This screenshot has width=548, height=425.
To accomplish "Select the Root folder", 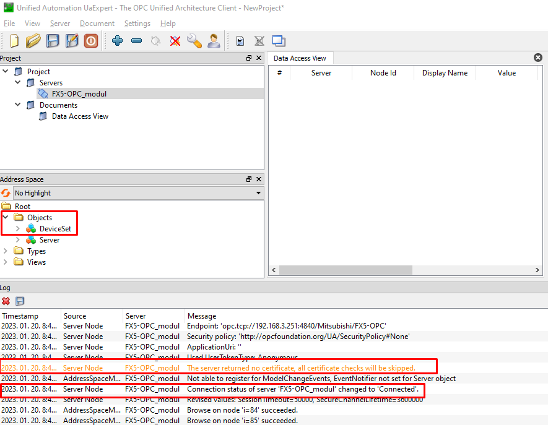I will (22, 207).
